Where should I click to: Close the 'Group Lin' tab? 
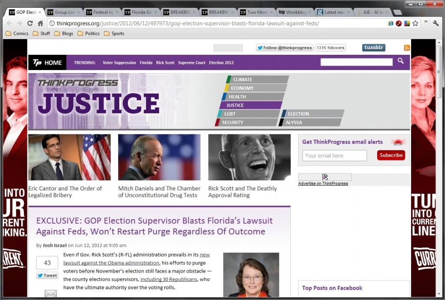pos(78,12)
